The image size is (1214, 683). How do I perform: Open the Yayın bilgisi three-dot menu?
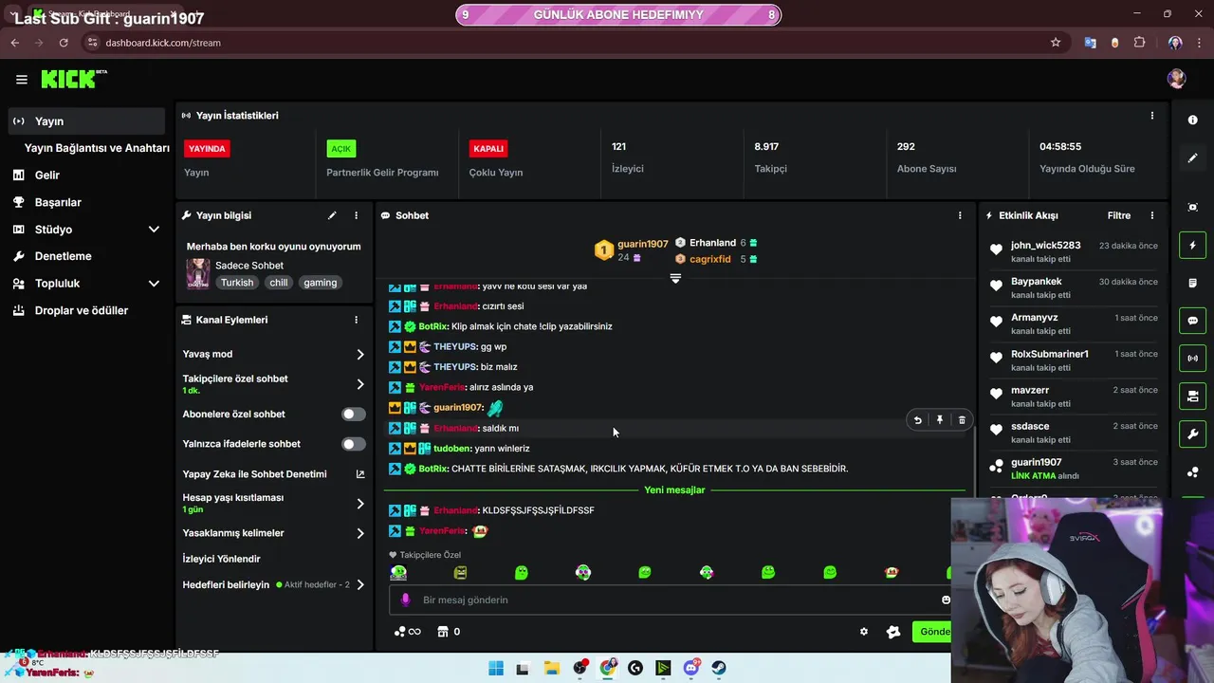356,215
